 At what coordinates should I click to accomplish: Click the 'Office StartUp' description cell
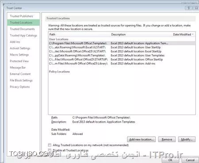(137, 60)
